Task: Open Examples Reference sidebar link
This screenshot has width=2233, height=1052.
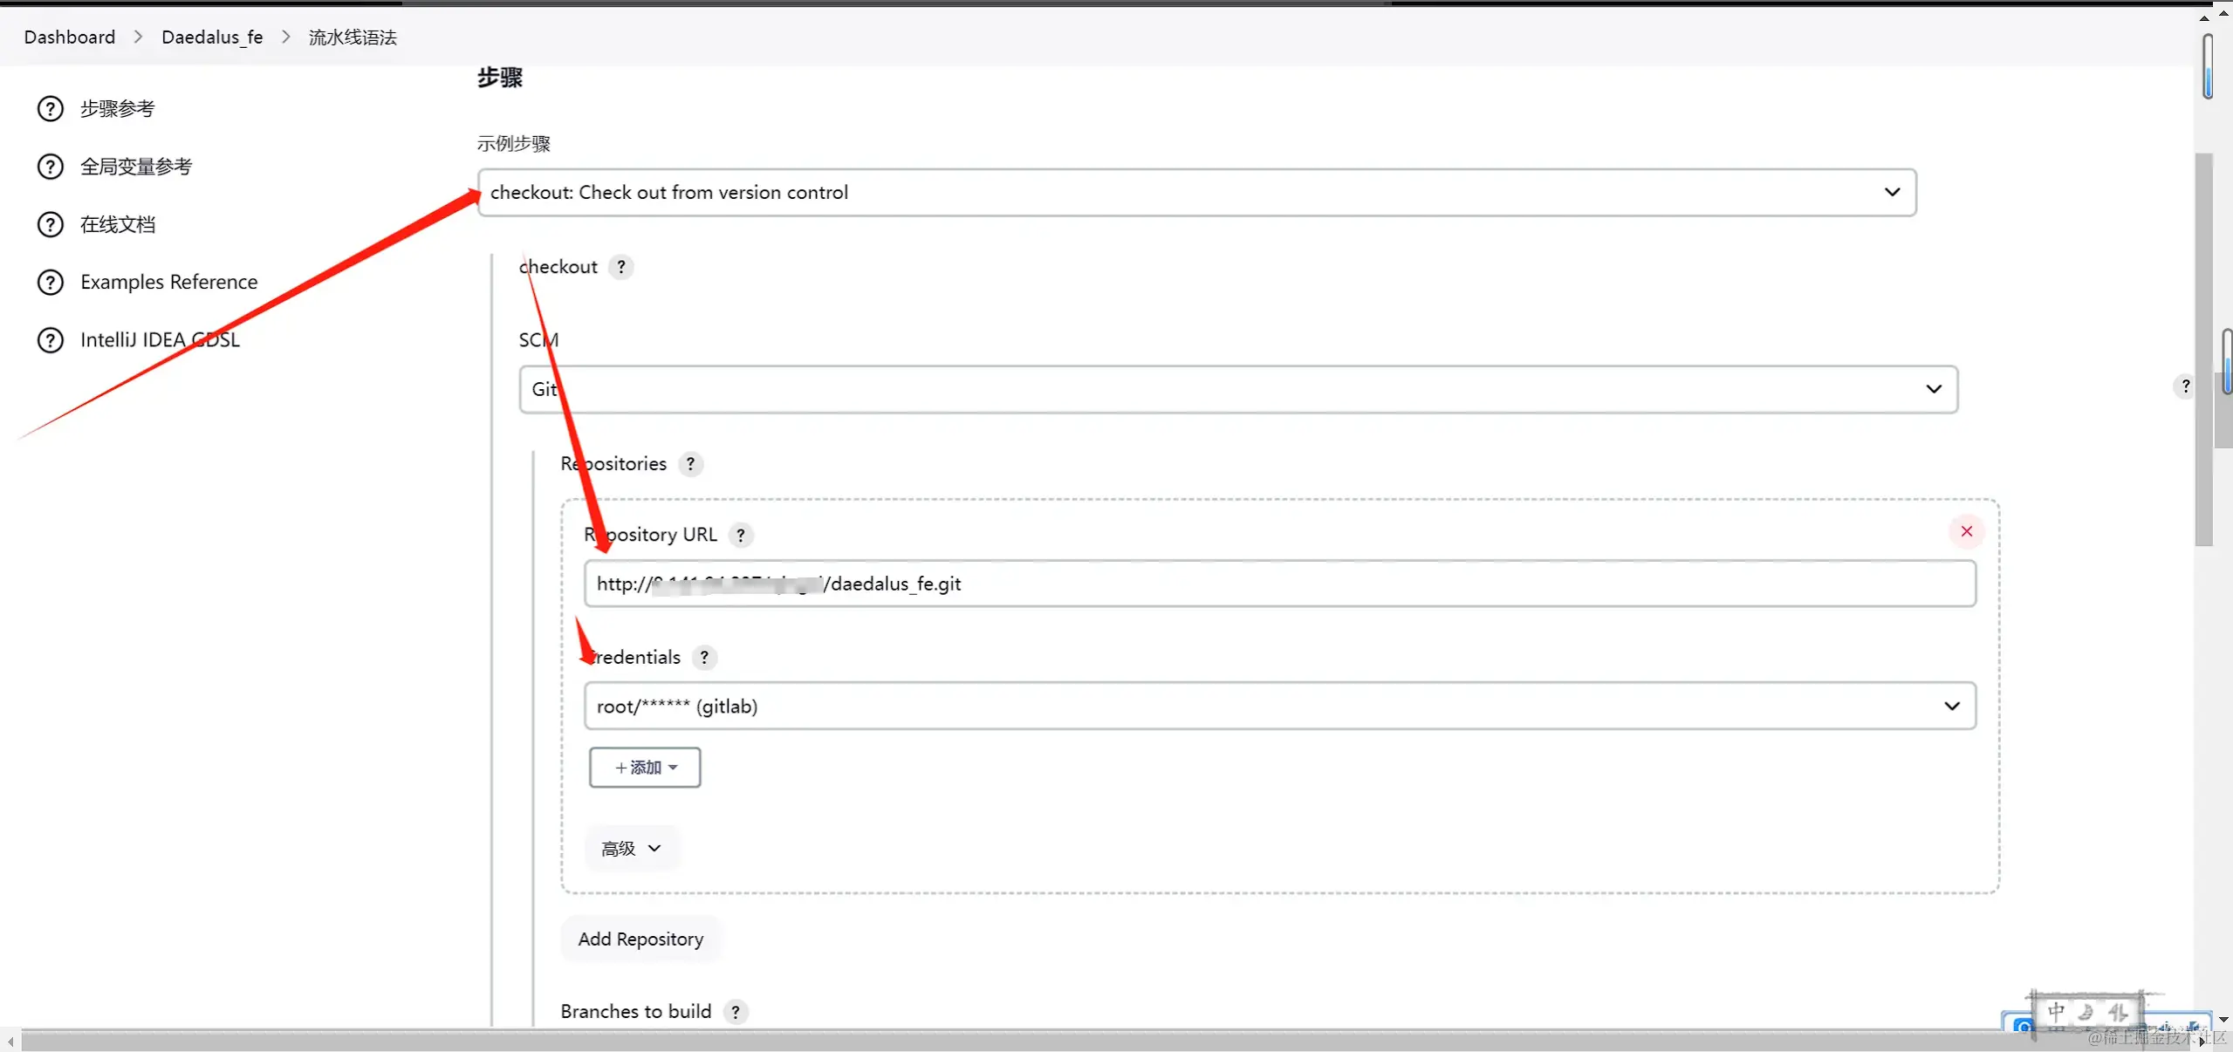Action: [x=168, y=282]
